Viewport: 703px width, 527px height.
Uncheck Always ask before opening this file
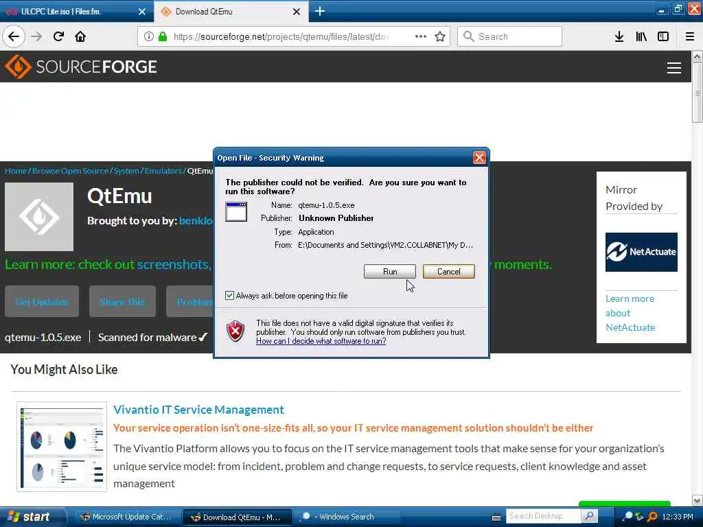pos(229,295)
